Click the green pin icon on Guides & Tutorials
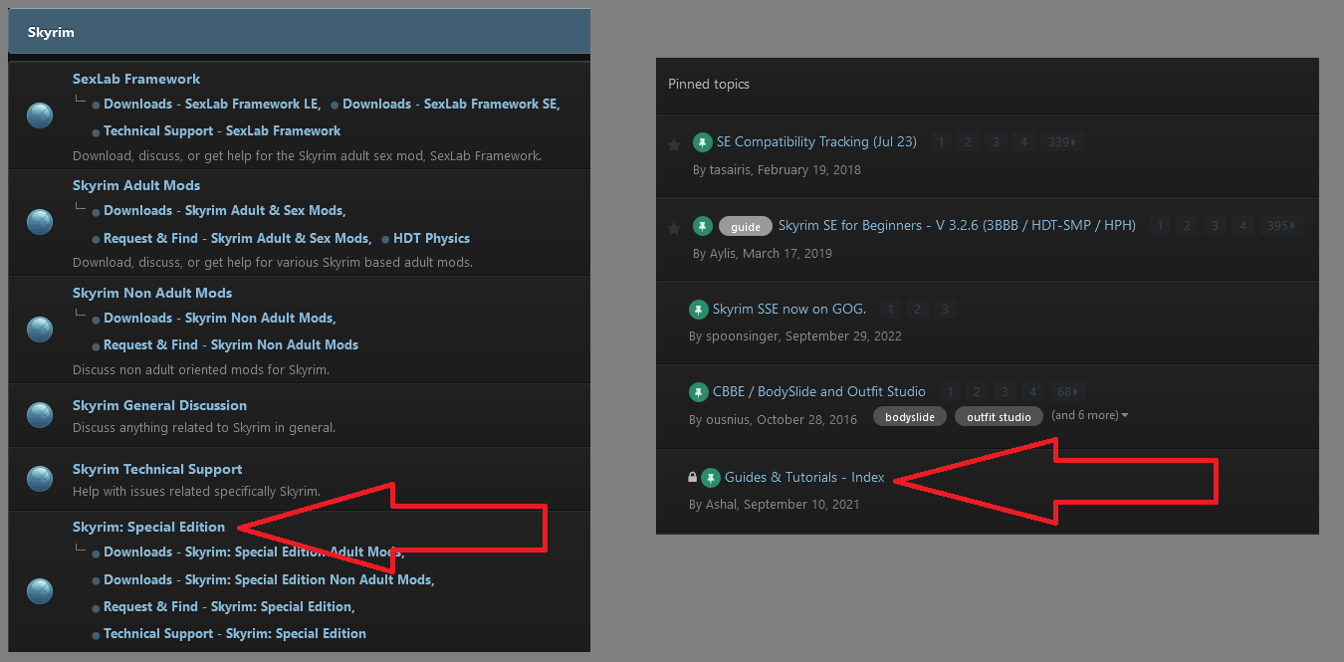The image size is (1344, 662). tap(711, 478)
